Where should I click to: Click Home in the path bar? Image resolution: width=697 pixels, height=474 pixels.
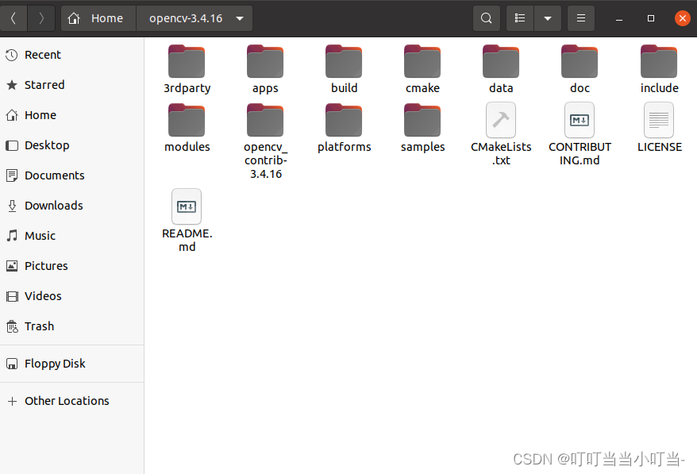(98, 18)
